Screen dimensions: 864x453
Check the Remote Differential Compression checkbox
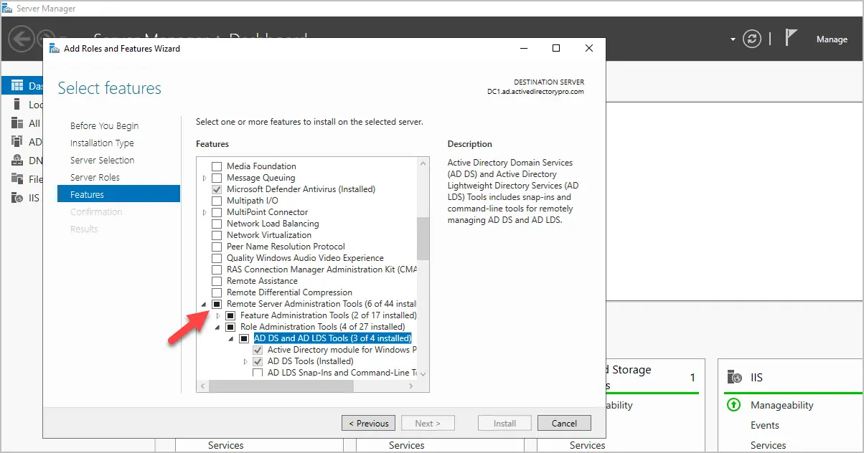click(x=217, y=292)
